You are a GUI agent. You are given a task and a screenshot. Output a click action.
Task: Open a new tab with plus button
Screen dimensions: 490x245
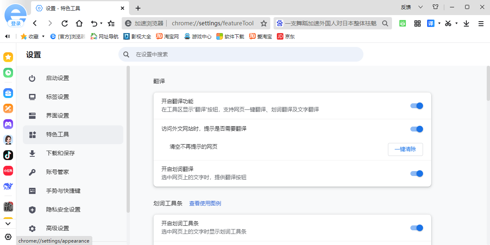[x=138, y=8]
